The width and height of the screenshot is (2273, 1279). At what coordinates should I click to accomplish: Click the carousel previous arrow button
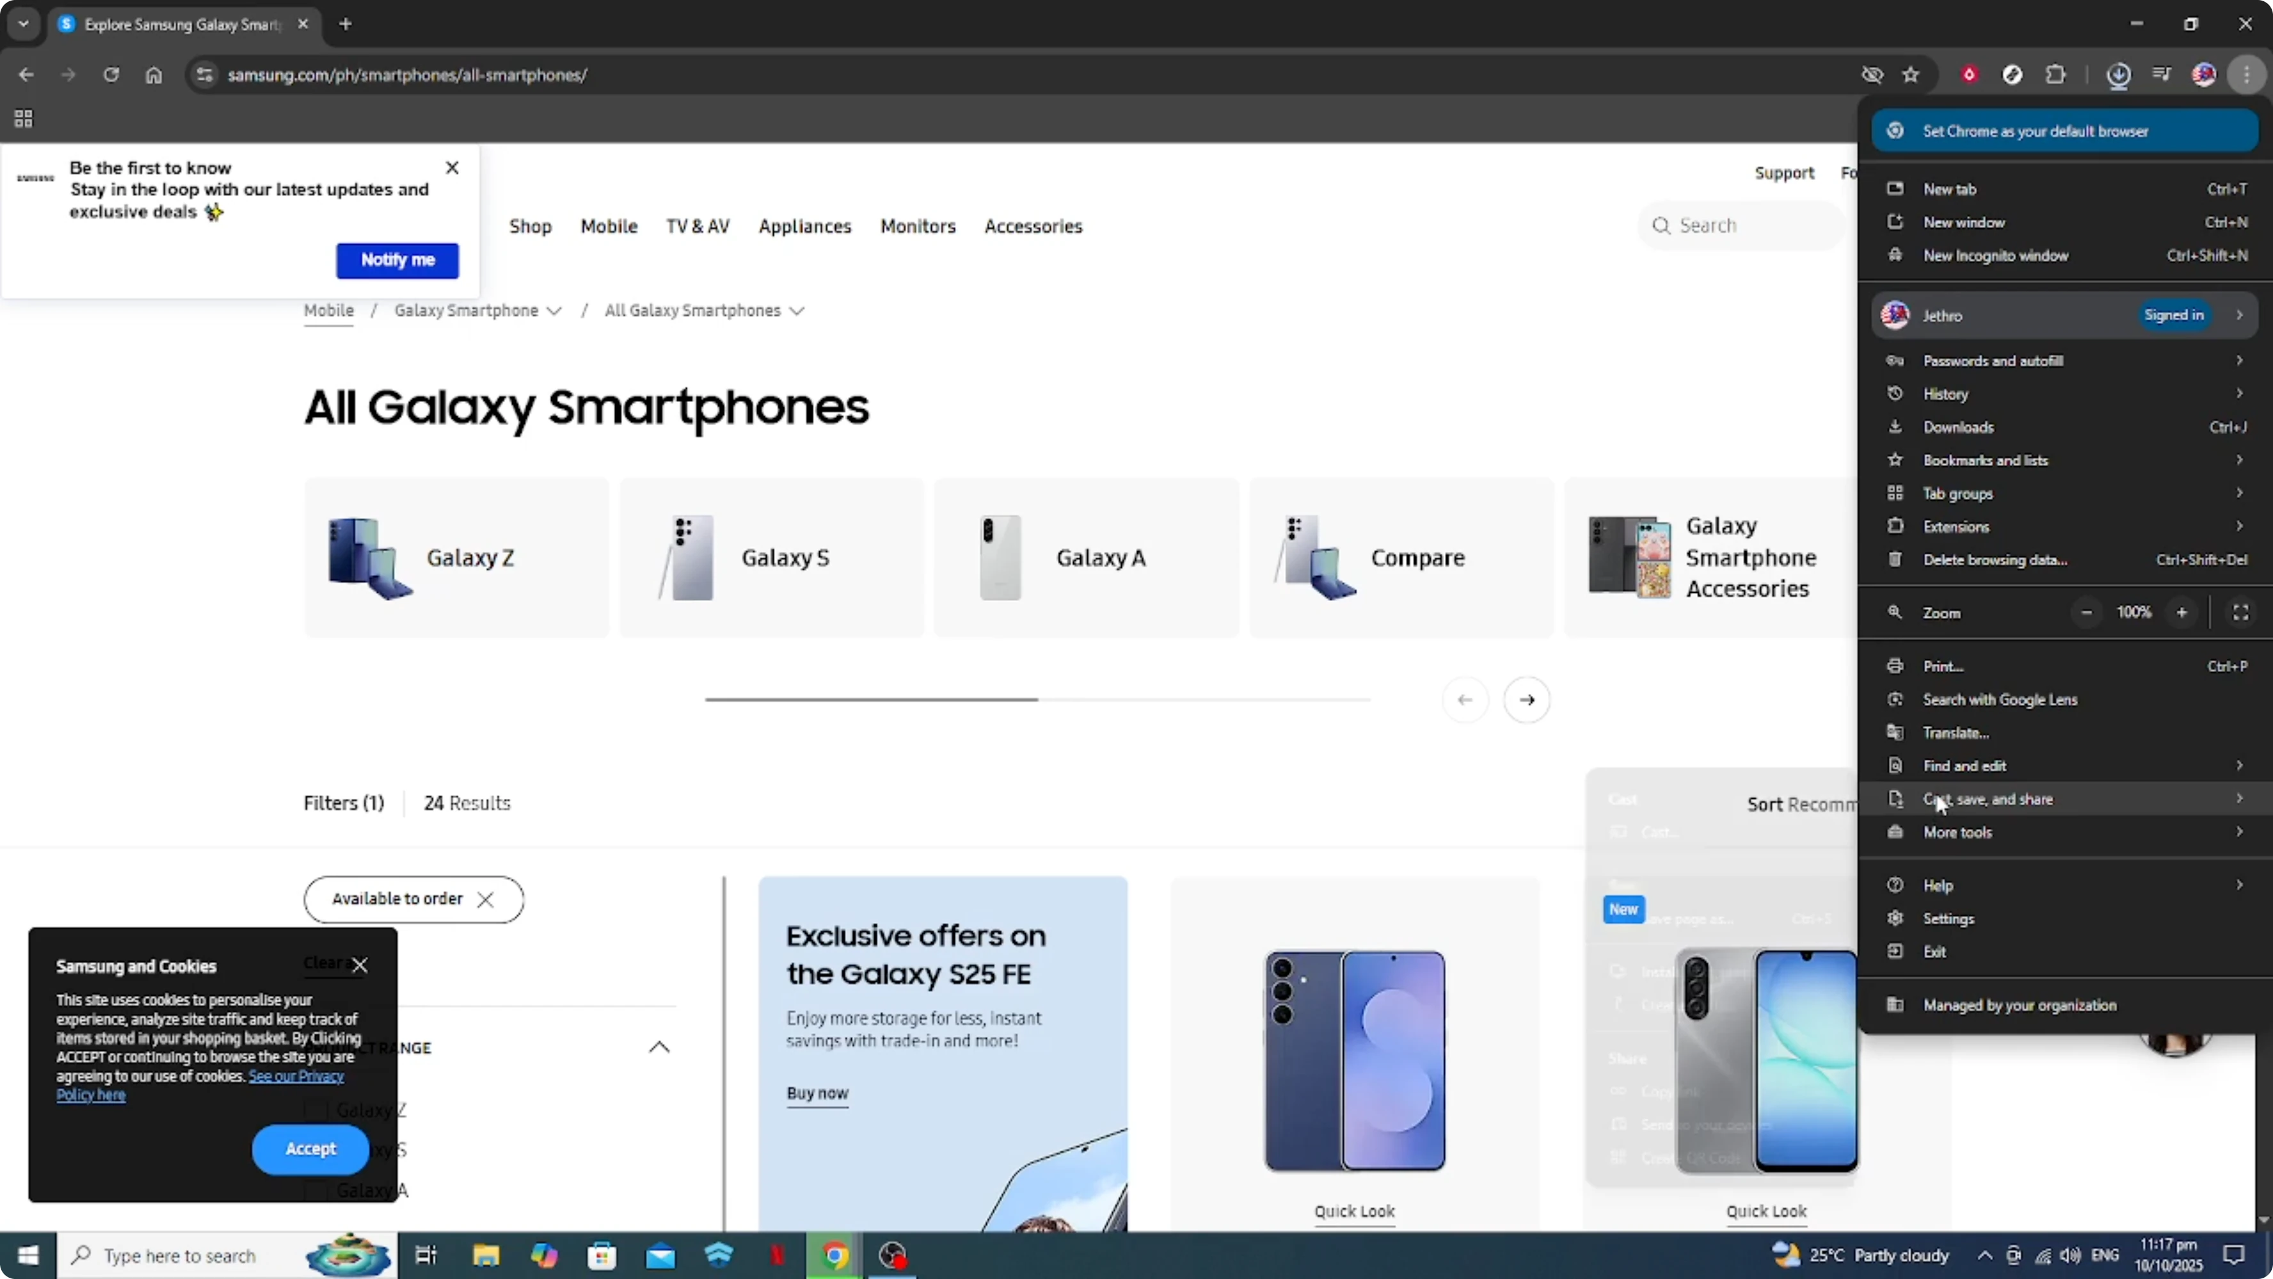(x=1465, y=700)
